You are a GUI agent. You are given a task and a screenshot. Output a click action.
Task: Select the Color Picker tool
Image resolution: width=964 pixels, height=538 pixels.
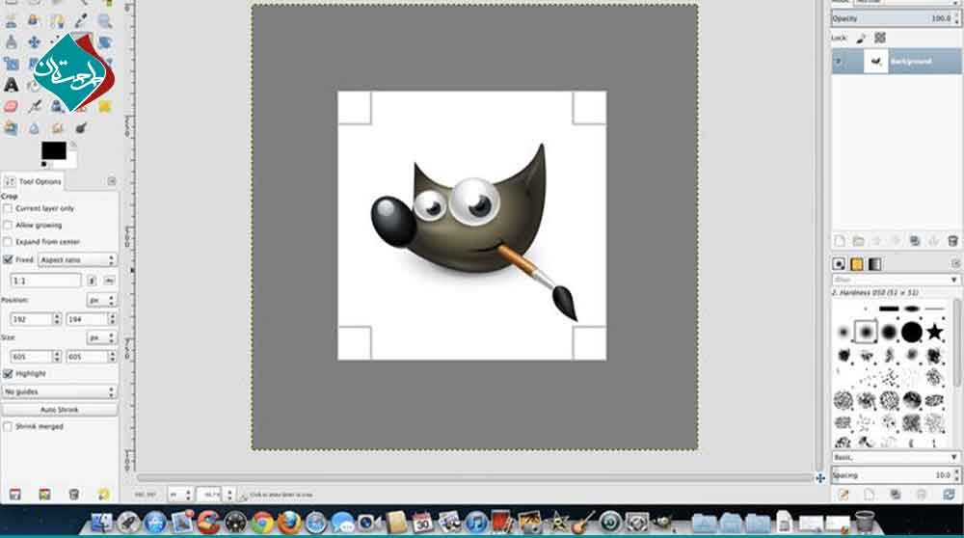[x=81, y=20]
